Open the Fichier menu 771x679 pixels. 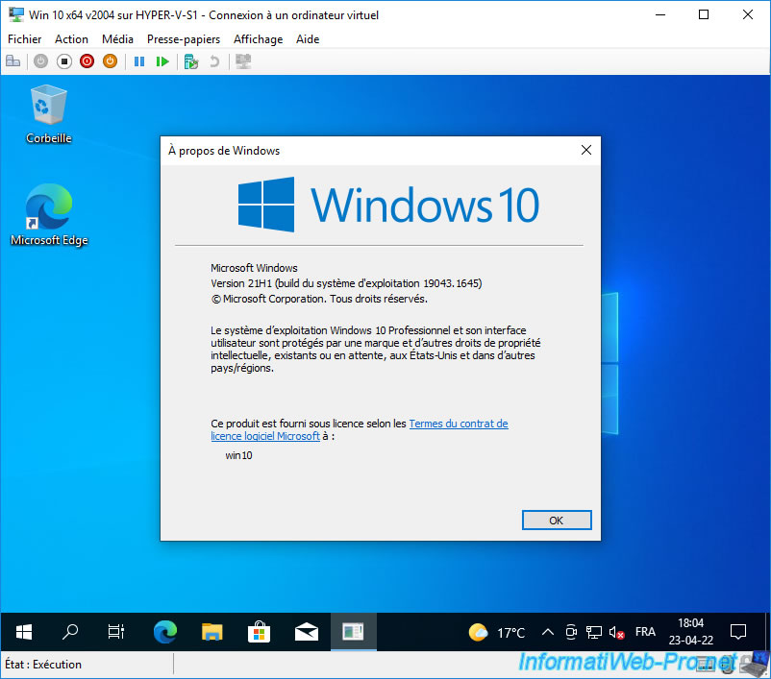(x=25, y=39)
